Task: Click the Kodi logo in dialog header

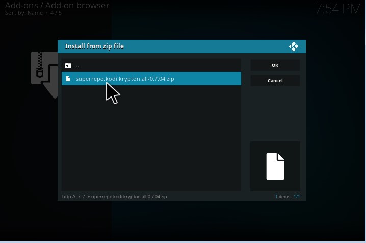Action: point(293,46)
